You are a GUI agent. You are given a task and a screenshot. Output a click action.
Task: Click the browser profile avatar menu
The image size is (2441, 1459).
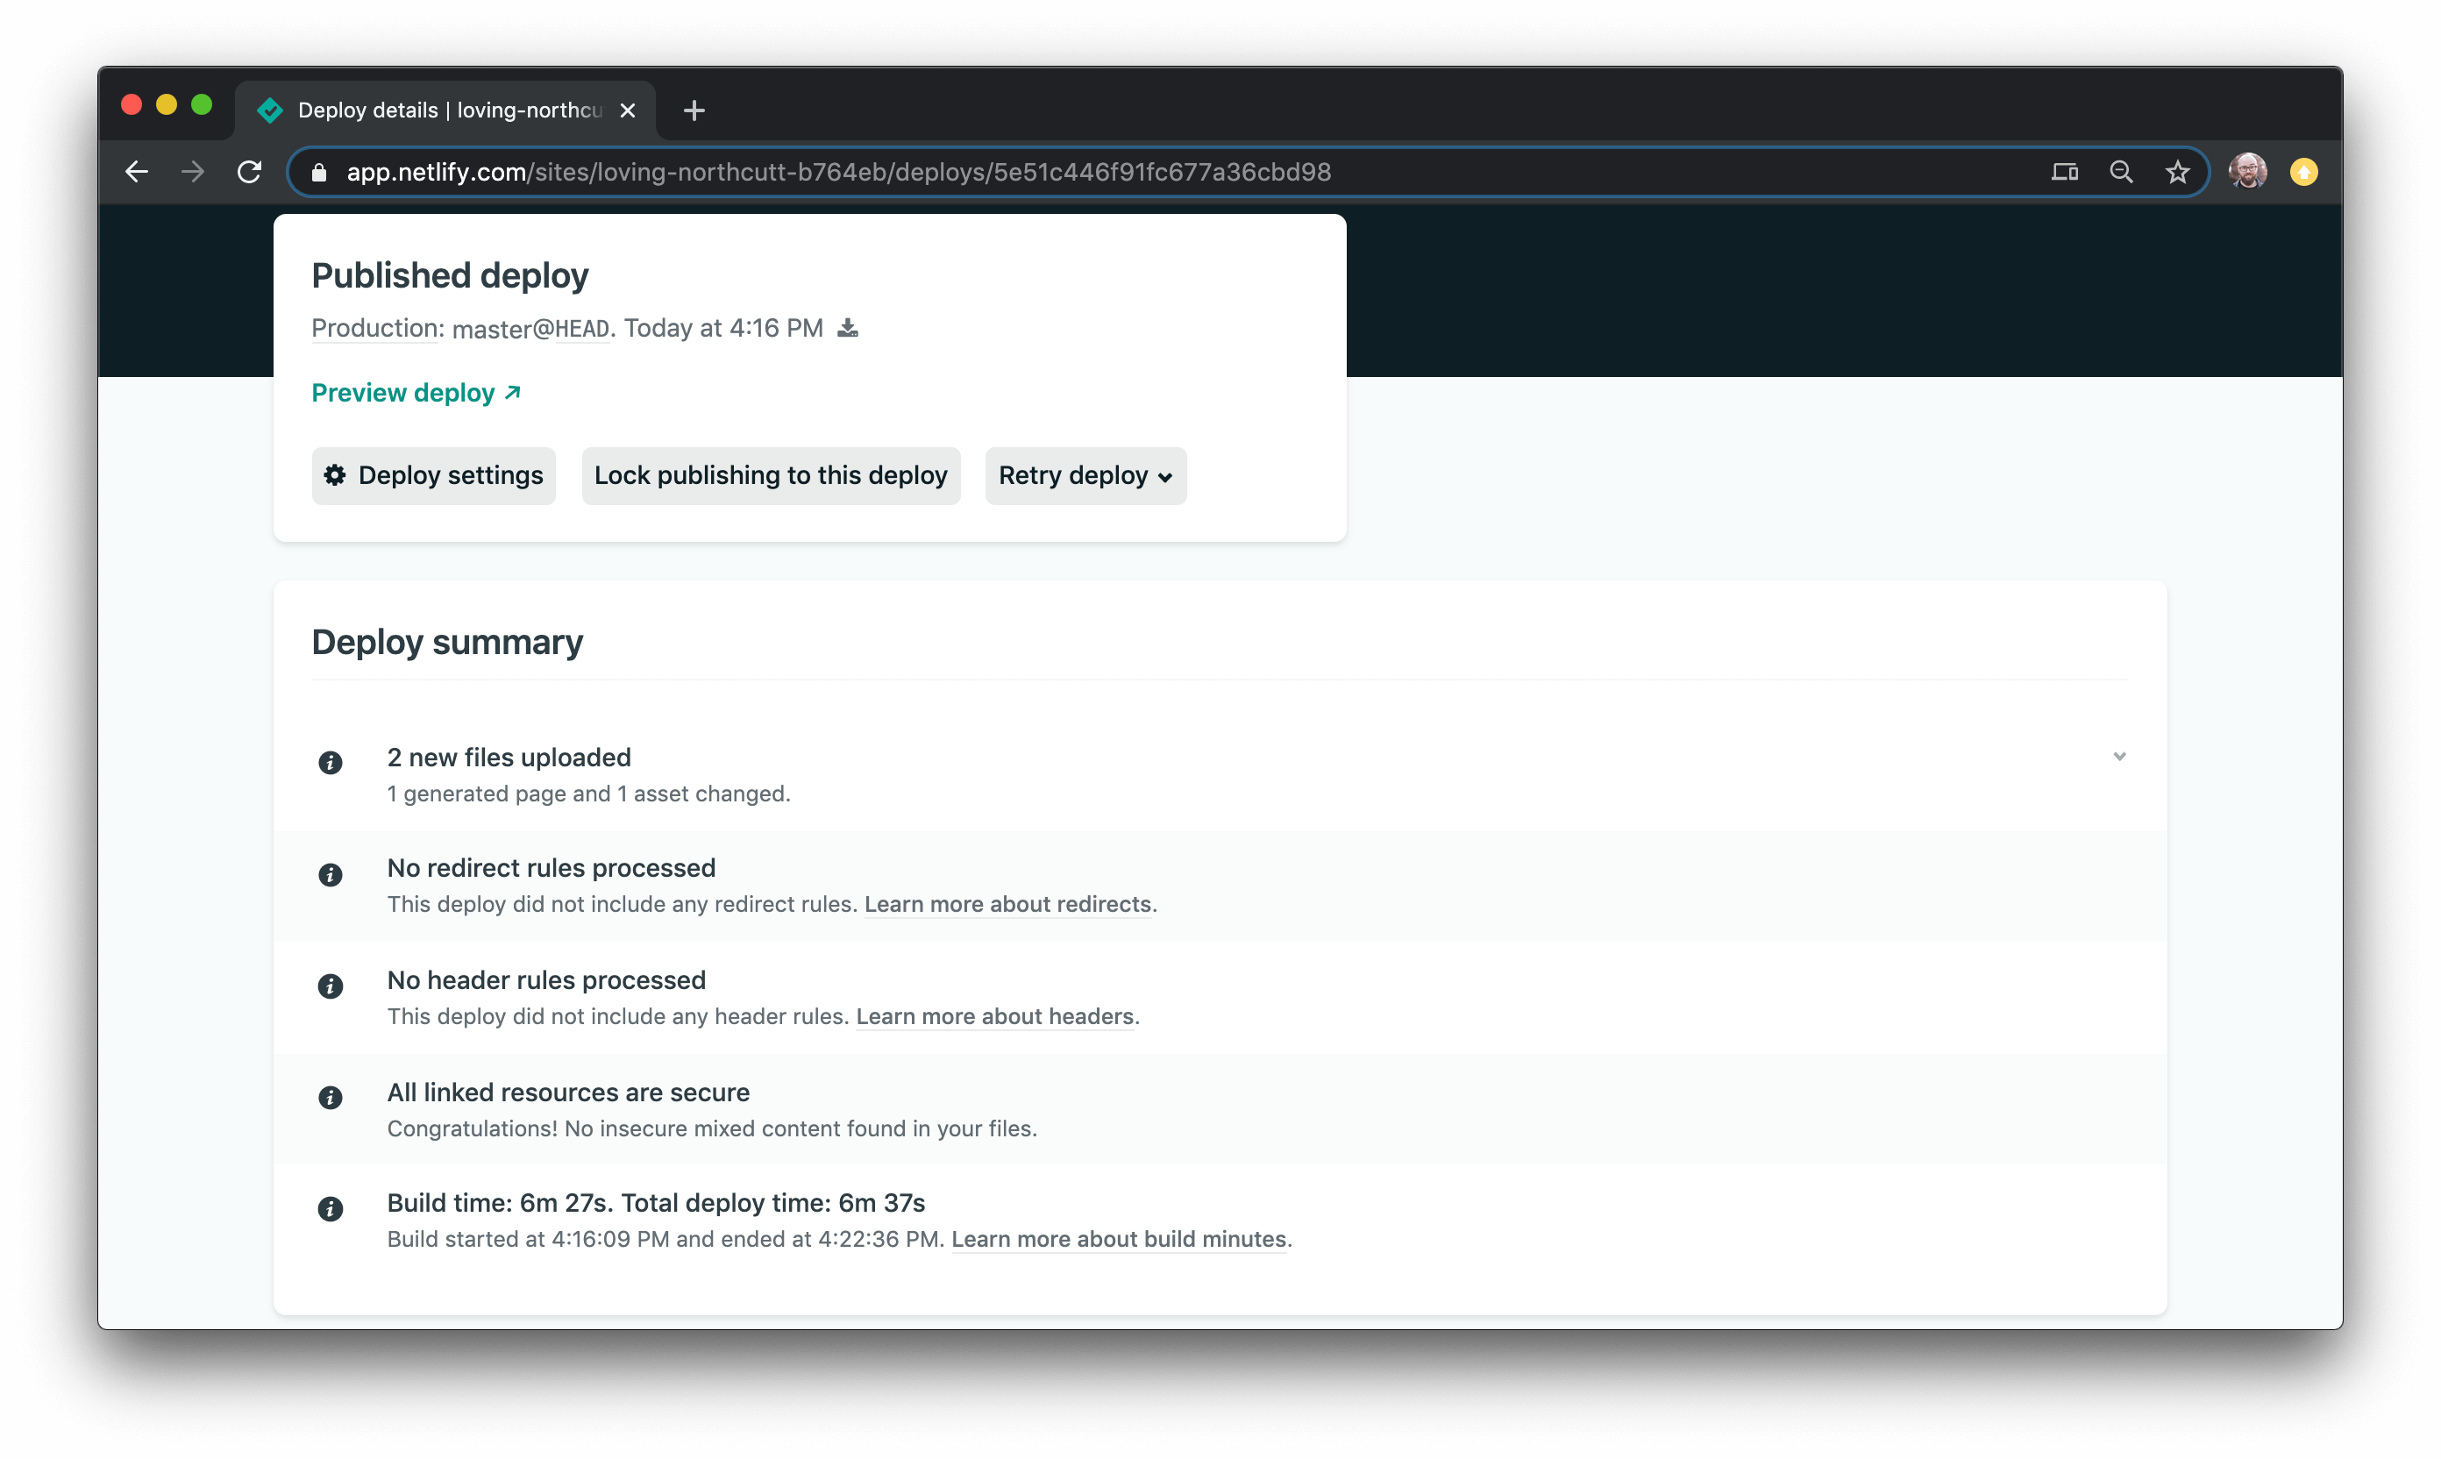(2247, 170)
